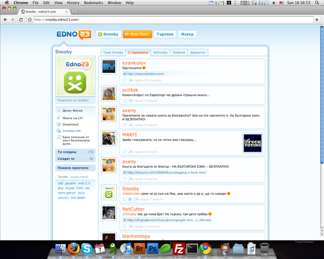Favorite eyankulov's post with the star
The image size is (324, 259).
124,80
